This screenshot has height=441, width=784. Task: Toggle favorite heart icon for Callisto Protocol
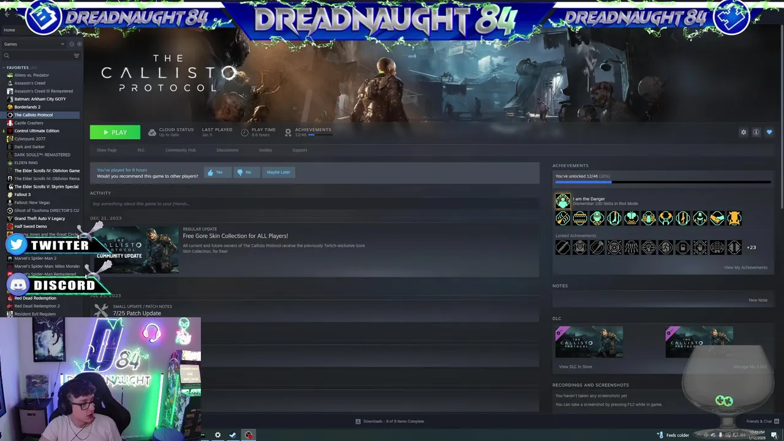769,132
